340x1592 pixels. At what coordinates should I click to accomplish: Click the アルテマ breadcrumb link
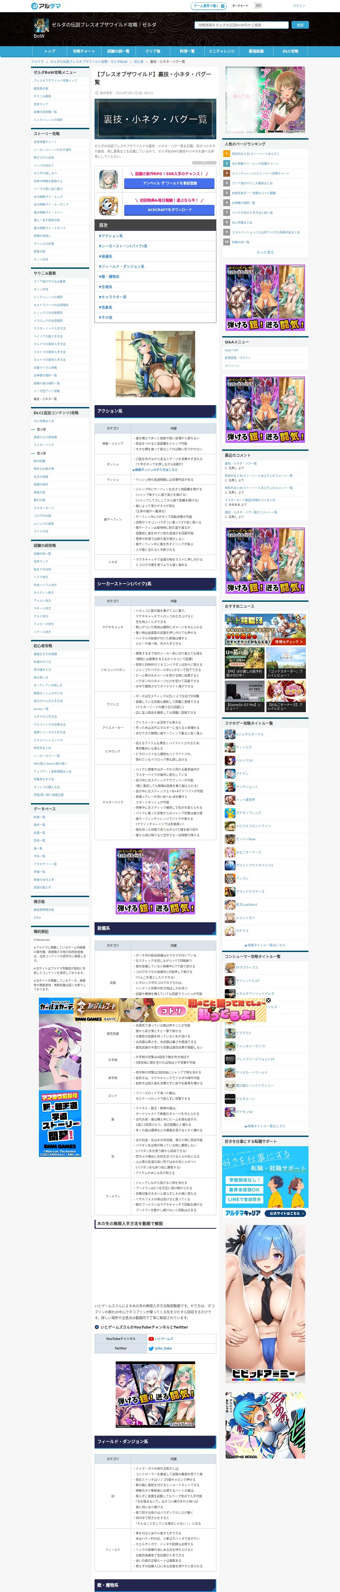tap(38, 61)
